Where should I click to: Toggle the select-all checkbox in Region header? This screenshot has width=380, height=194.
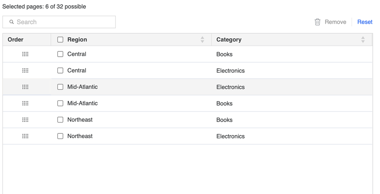(x=60, y=40)
